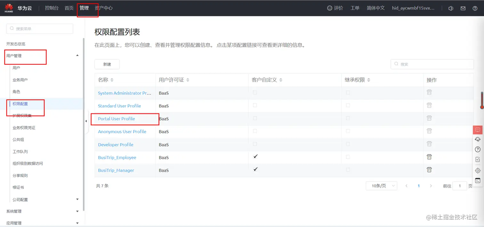This screenshot has height=227, width=484.
Task: Open the Portal User Profile link
Action: click(117, 119)
